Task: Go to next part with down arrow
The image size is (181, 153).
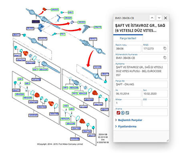Action: coord(159,18)
